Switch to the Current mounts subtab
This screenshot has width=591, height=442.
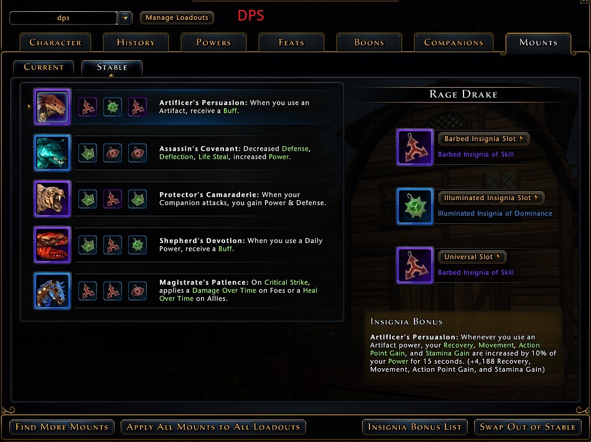[44, 67]
